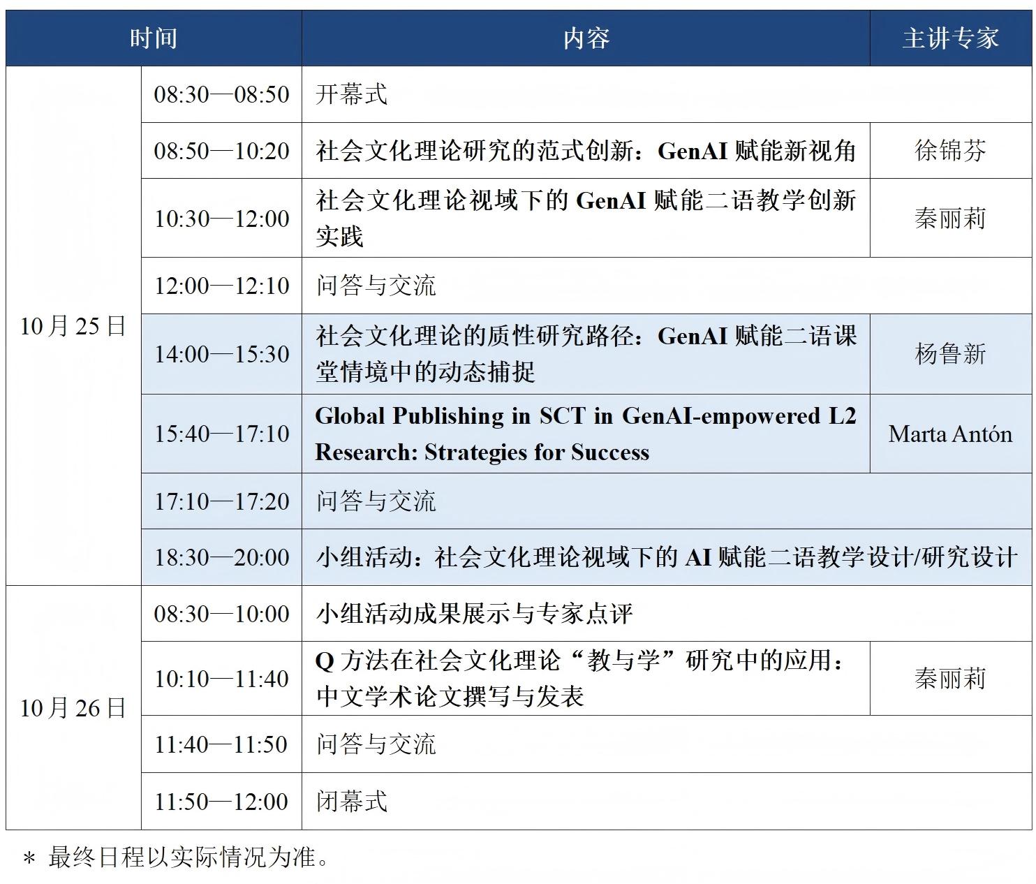Click the 时间 column header

[154, 38]
